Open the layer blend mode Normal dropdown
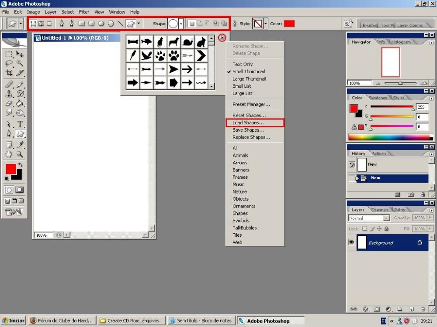 [386, 218]
